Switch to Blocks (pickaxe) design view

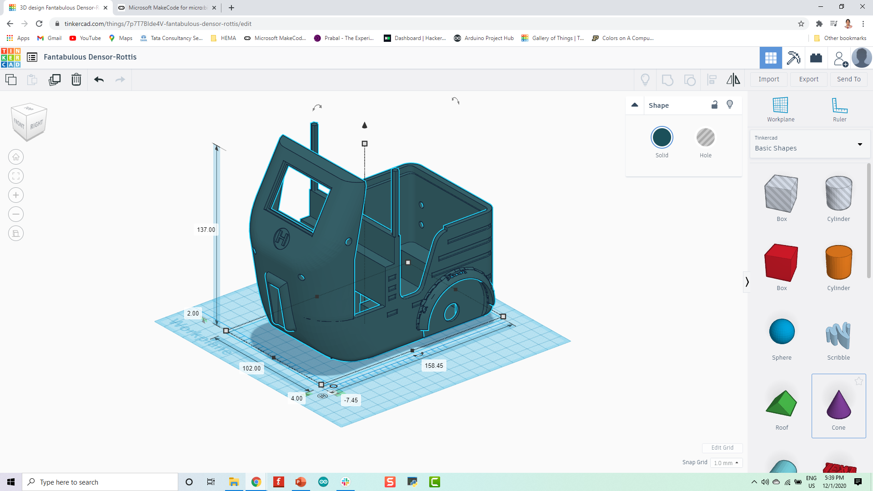point(793,58)
